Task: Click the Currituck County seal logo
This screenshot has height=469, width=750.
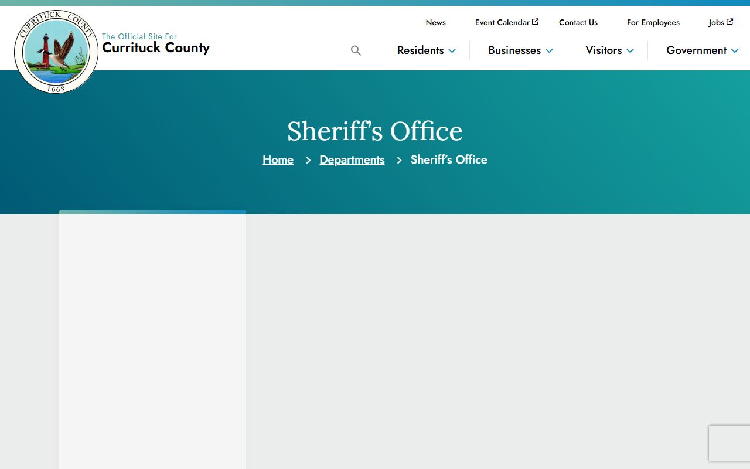Action: click(56, 52)
